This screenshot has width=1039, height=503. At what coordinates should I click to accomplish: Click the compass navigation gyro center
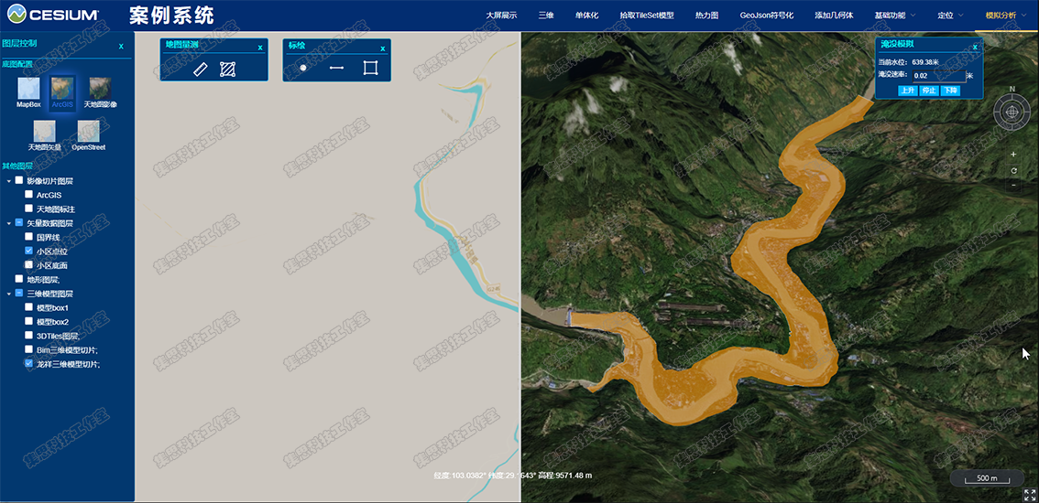click(x=1012, y=112)
